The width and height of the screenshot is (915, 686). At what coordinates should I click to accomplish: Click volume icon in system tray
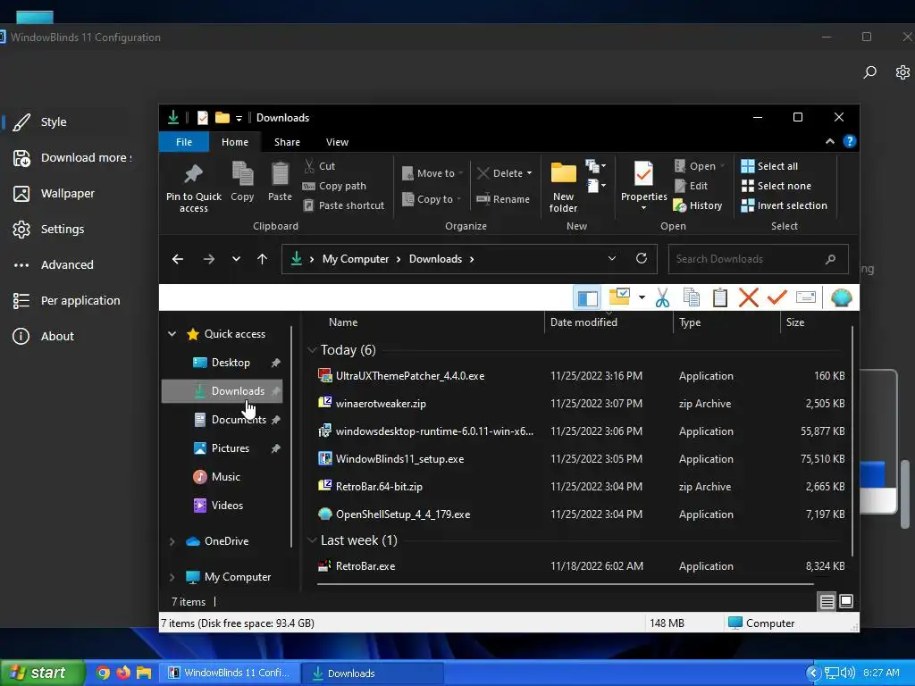click(x=847, y=673)
